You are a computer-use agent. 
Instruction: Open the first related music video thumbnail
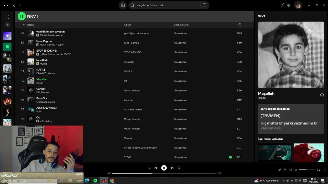tap(274, 153)
